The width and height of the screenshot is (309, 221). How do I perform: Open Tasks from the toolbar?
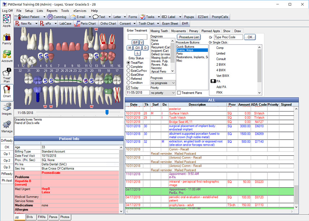(x=147, y=17)
